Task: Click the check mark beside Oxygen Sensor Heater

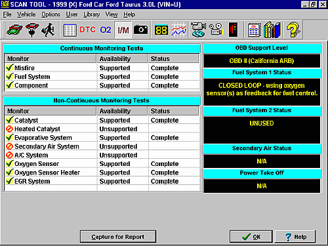Action: point(9,173)
